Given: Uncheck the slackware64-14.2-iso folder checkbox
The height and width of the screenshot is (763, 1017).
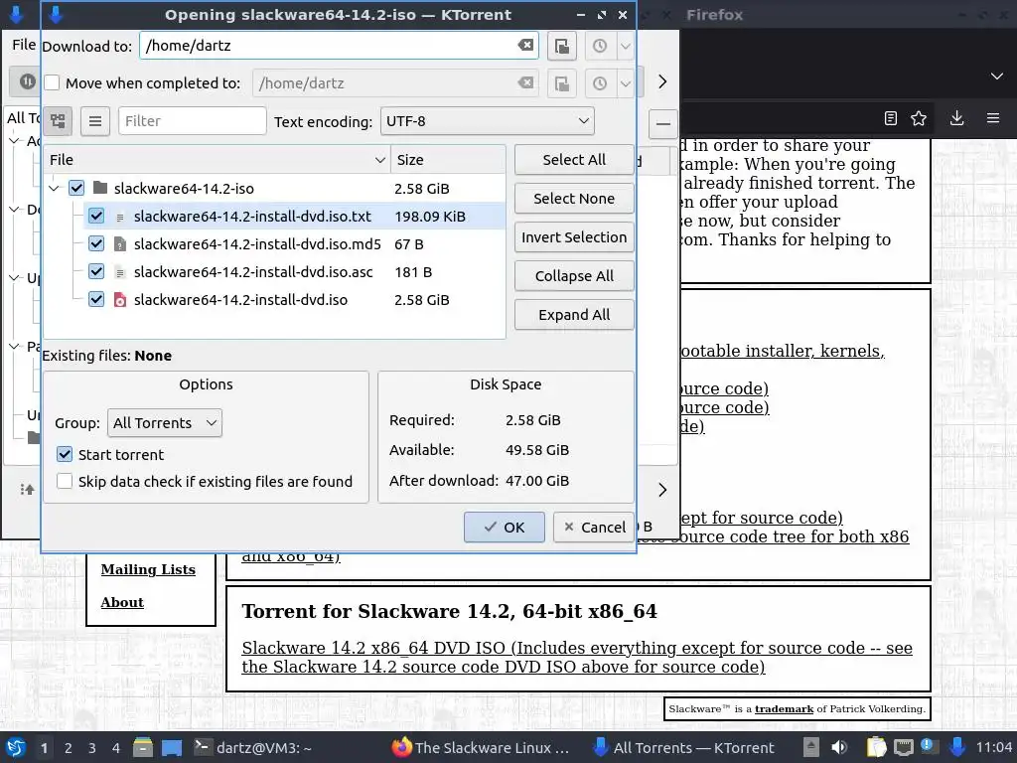Looking at the screenshot, I should [76, 188].
